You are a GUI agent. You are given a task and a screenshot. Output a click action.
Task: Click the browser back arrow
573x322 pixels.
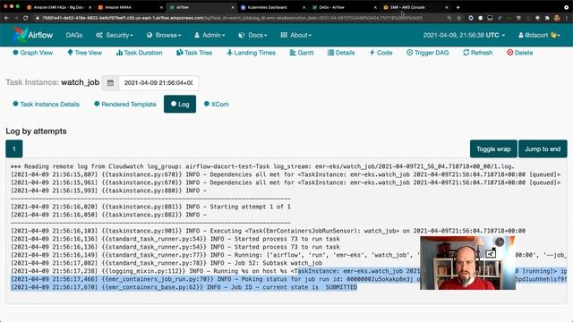tap(6, 18)
